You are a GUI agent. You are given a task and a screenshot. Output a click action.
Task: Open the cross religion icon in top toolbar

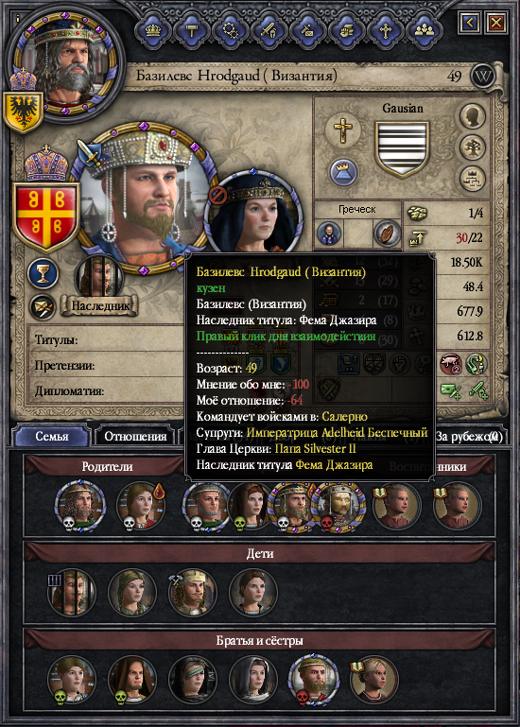click(385, 30)
